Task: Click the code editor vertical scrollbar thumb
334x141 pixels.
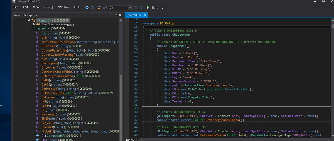Action: pos(333,26)
